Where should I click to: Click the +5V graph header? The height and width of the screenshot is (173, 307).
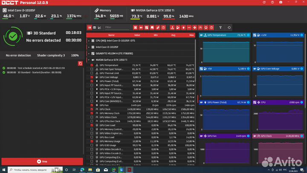tap(225, 69)
